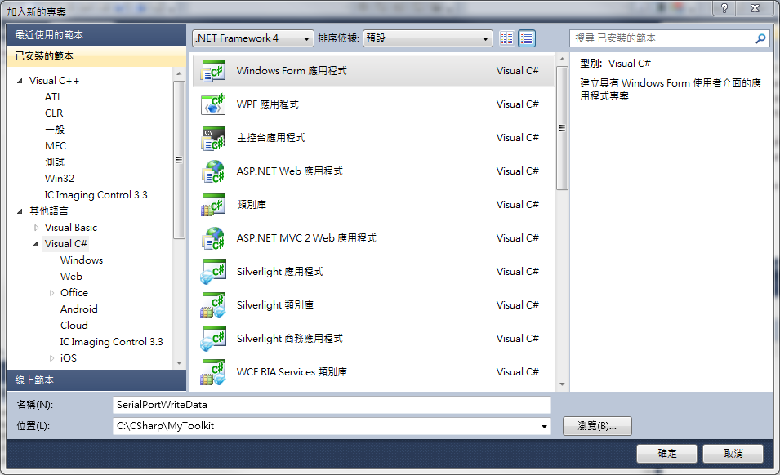This screenshot has height=475, width=780.
Task: Select 一般 under Visual C++
Action: tap(54, 130)
